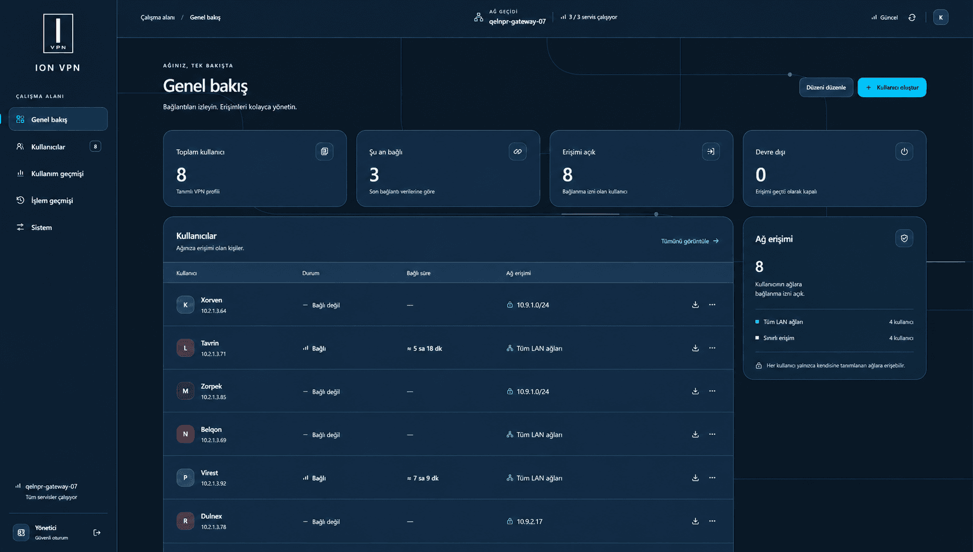Download Xorven's VPN profile
The height and width of the screenshot is (552, 973).
(x=695, y=305)
